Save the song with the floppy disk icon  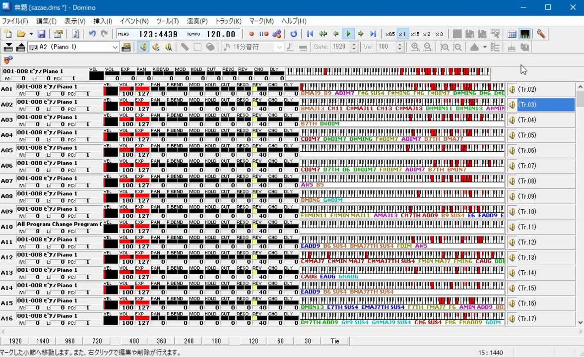coord(41,34)
